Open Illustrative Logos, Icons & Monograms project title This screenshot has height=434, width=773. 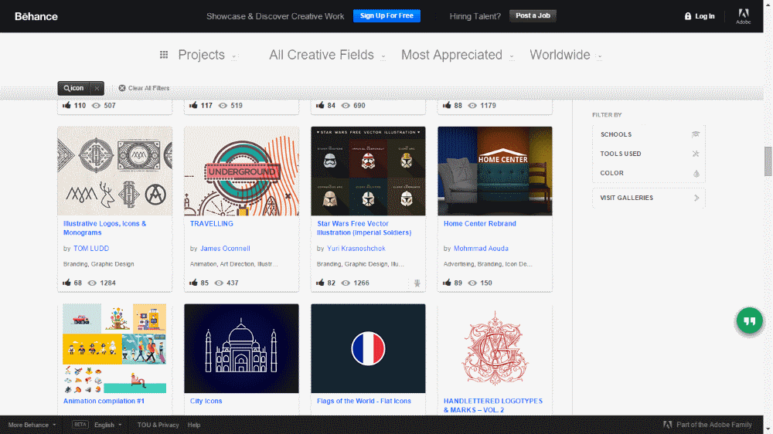click(104, 228)
